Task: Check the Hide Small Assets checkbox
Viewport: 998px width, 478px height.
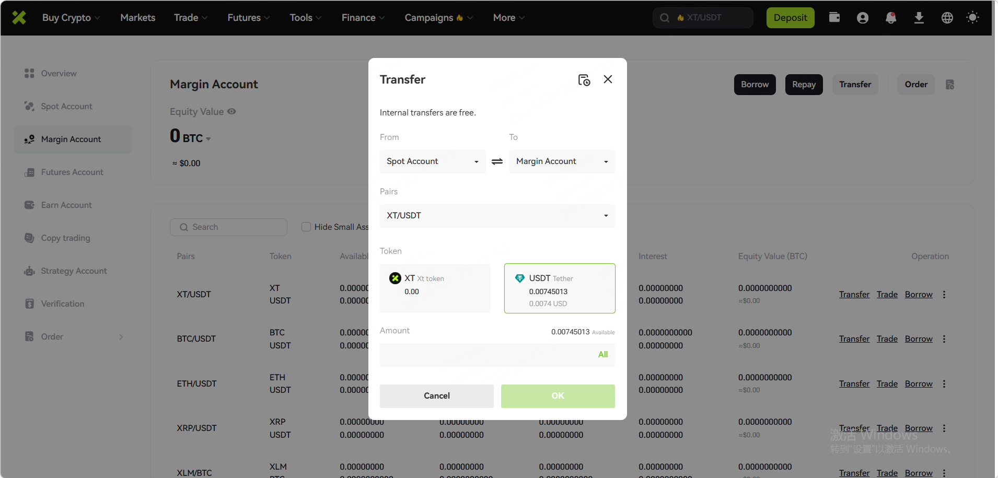Action: (306, 227)
